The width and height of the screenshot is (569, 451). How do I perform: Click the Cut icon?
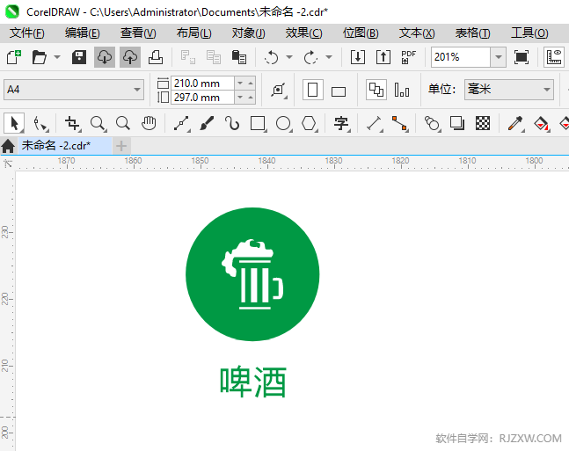point(188,57)
